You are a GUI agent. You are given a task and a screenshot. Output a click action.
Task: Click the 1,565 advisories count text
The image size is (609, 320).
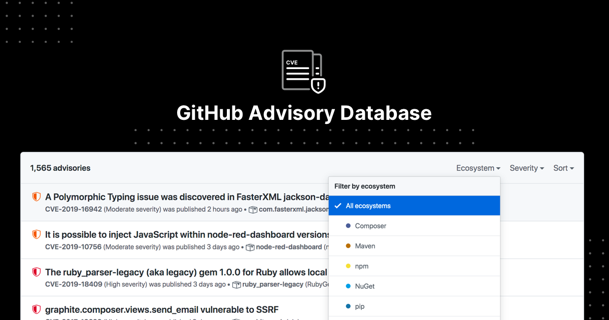[60, 168]
